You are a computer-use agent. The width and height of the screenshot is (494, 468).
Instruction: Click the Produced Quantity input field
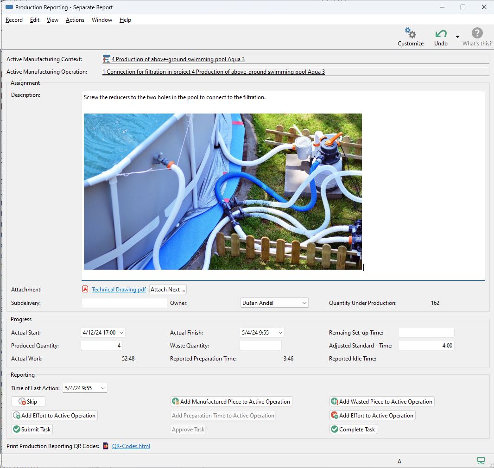coord(101,346)
